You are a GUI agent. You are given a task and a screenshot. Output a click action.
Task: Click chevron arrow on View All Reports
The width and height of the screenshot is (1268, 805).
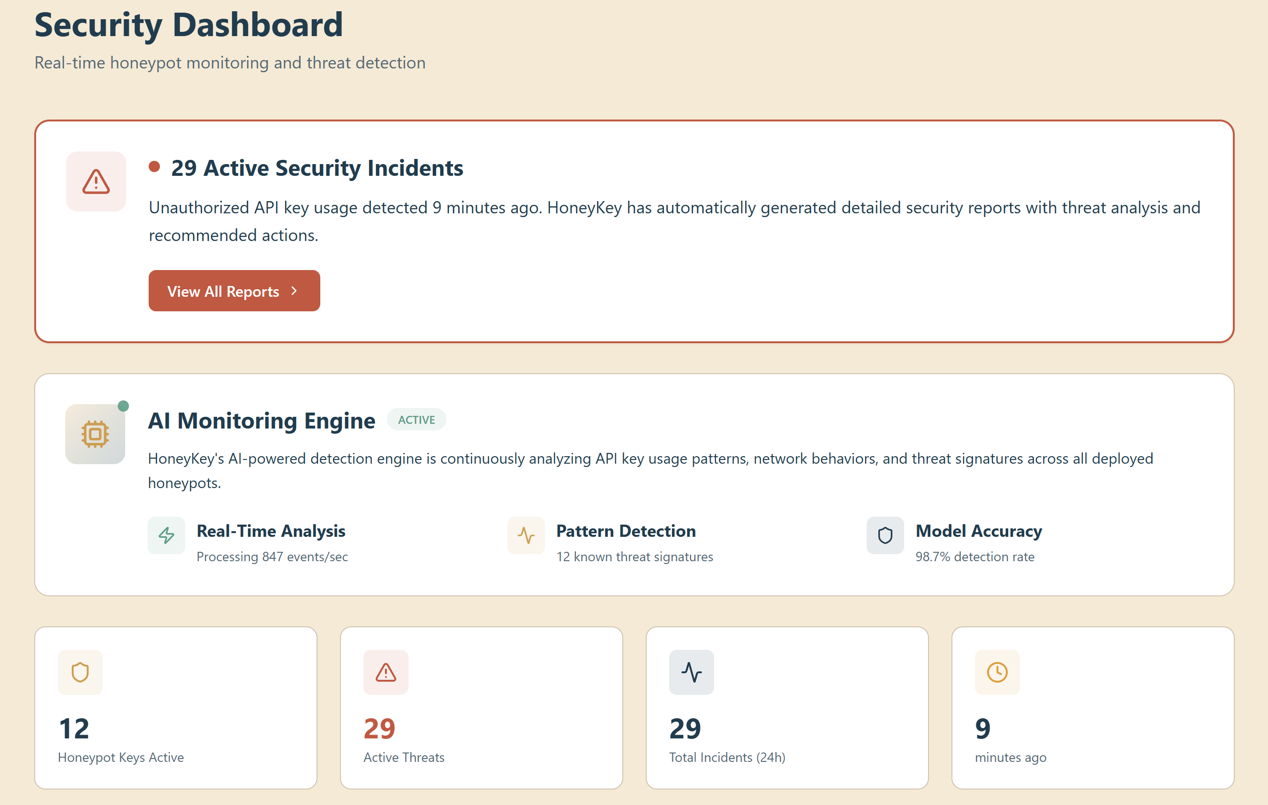pyautogui.click(x=294, y=291)
